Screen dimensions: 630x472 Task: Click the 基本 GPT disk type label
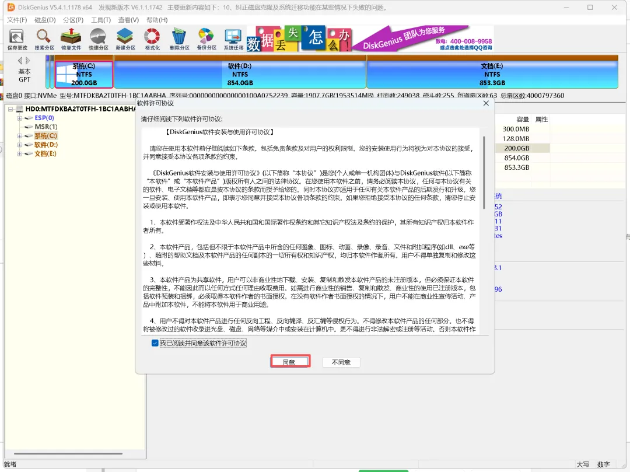pyautogui.click(x=24, y=75)
